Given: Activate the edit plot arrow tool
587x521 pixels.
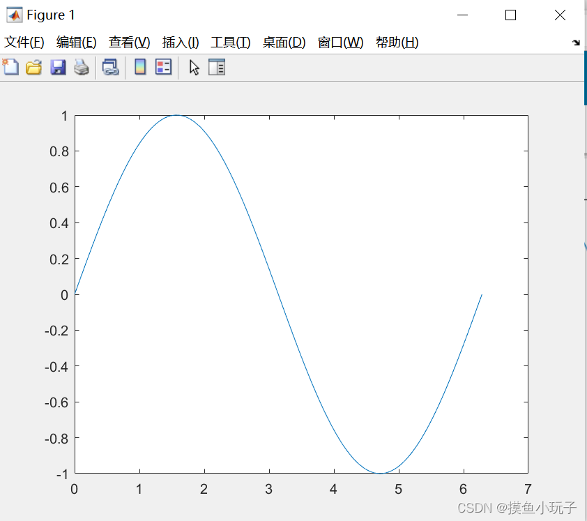Looking at the screenshot, I should [195, 68].
